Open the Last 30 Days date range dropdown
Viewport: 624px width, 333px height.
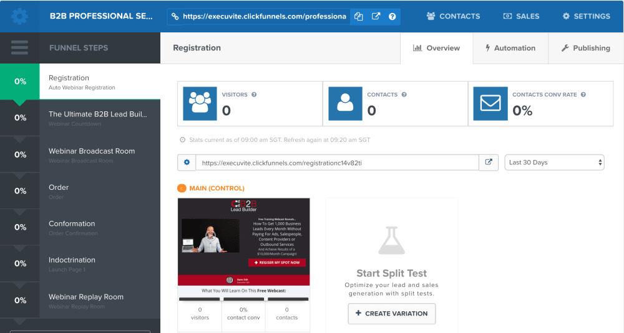[x=554, y=162]
